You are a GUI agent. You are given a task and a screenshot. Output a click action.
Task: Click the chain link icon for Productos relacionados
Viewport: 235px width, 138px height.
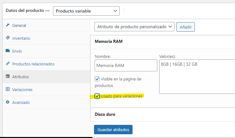tap(8, 64)
